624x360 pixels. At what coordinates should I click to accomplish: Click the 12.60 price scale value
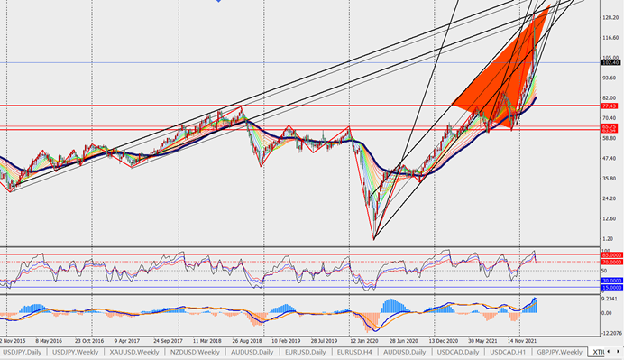(x=610, y=218)
